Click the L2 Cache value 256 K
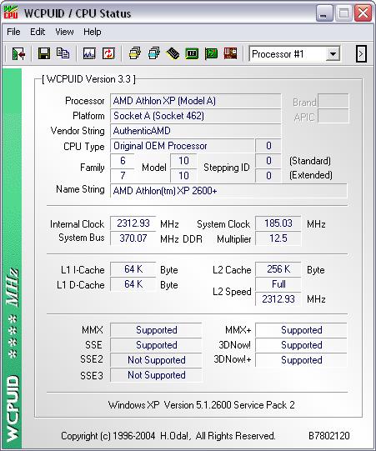Image resolution: width=376 pixels, height=451 pixels. click(x=278, y=269)
